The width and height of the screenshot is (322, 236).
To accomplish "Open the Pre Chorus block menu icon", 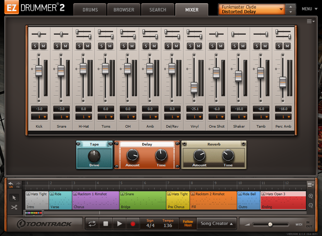I will pyautogui.click(x=169, y=194).
